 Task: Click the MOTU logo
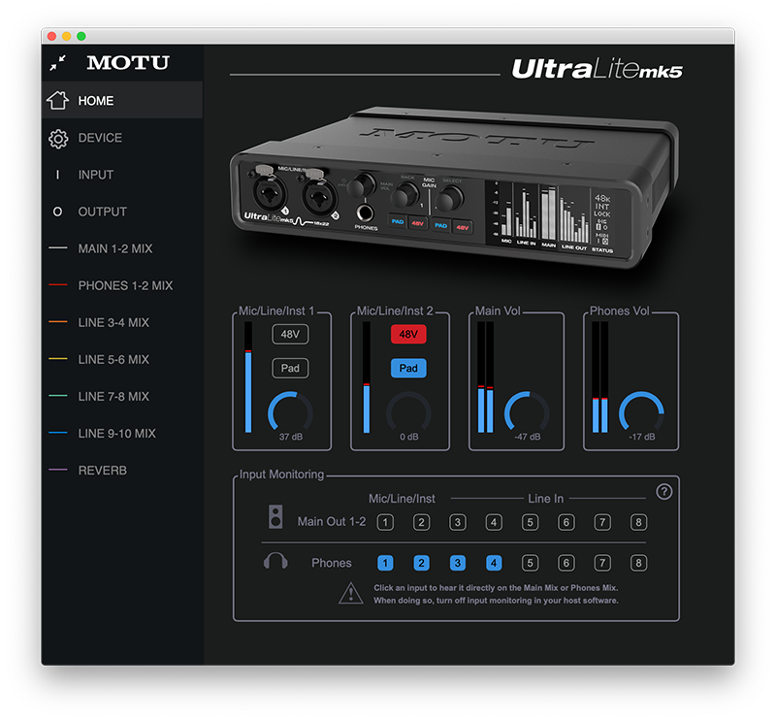(130, 63)
